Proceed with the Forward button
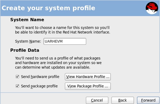This screenshot has height=104, width=160. coord(148,100)
